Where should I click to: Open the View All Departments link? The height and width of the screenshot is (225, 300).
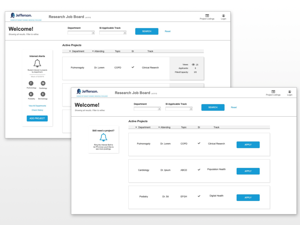[37, 106]
